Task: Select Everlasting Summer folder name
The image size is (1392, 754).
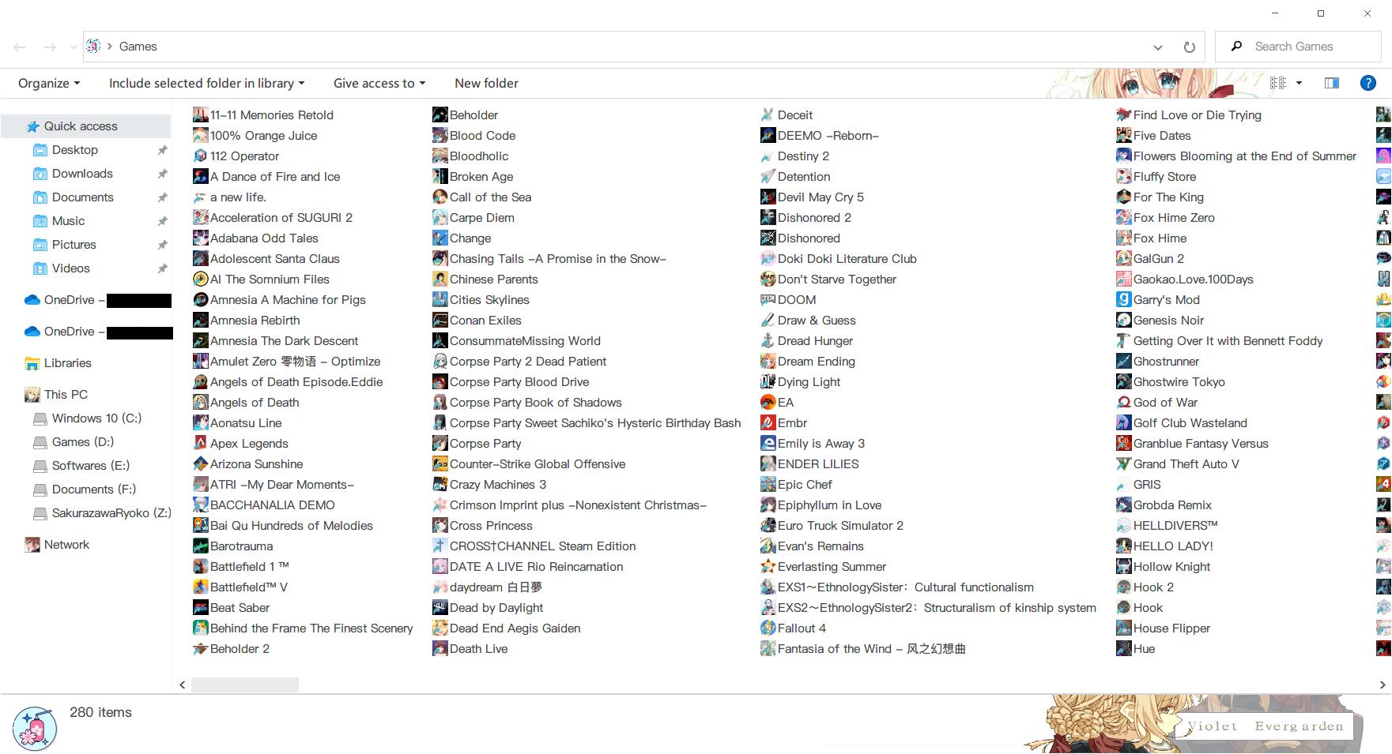Action: coord(832,567)
